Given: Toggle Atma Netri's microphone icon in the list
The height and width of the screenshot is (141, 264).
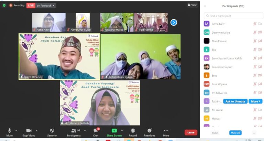Looking at the screenshot, I should (255, 24).
